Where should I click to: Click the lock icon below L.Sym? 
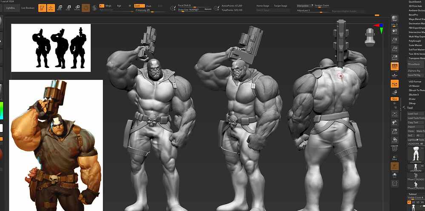[x=395, y=92]
